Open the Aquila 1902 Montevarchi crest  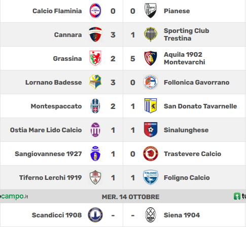tap(151, 58)
